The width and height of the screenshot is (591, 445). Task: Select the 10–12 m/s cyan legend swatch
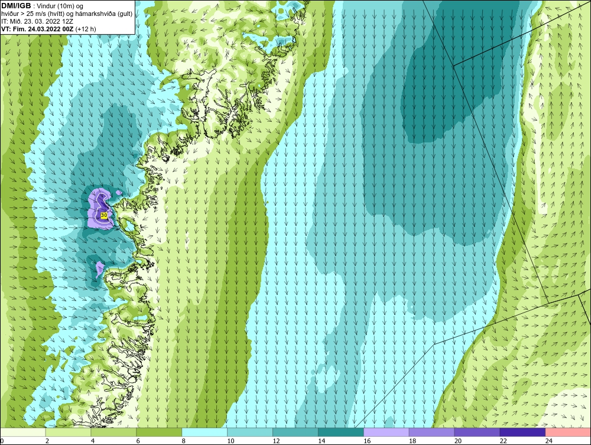pos(250,432)
